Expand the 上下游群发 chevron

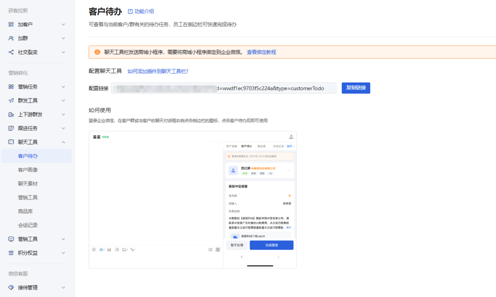(63, 114)
